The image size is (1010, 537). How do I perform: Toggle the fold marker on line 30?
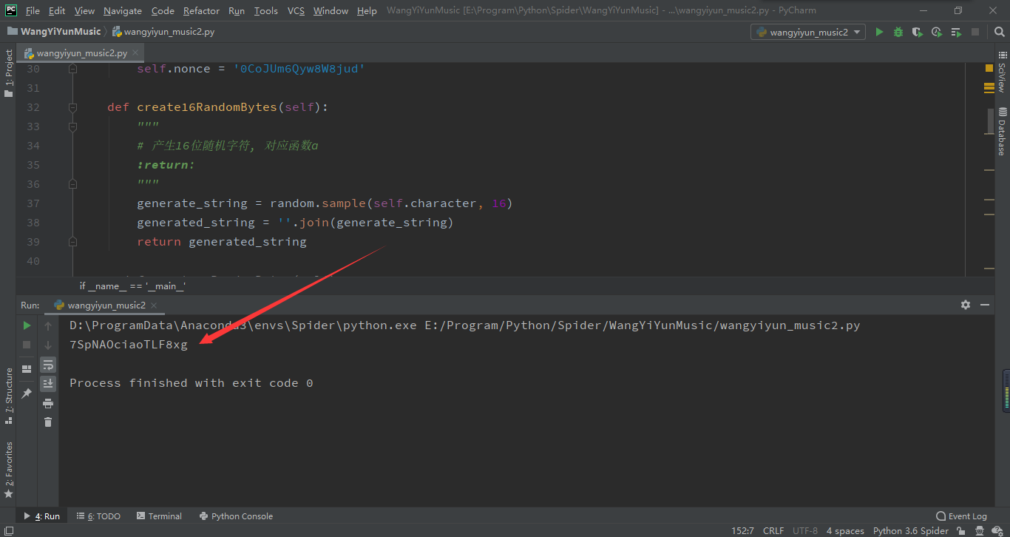coord(72,69)
